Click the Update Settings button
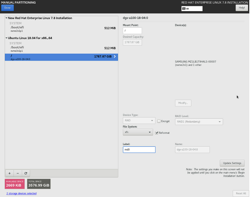 point(232,163)
